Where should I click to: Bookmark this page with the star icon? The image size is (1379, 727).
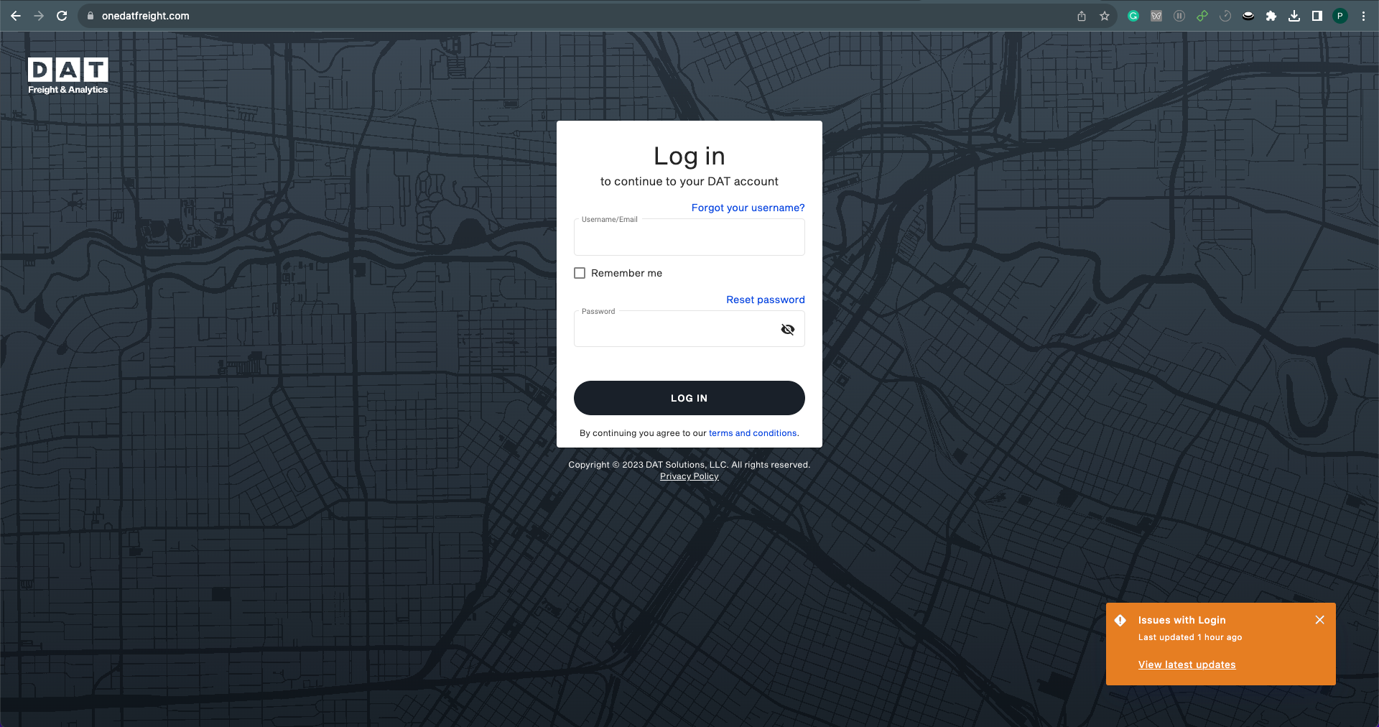tap(1105, 16)
